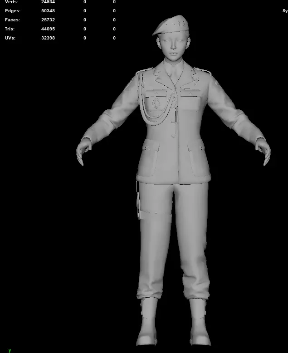Select the edge count value 50348
The width and height of the screenshot is (288, 353).
coord(48,11)
